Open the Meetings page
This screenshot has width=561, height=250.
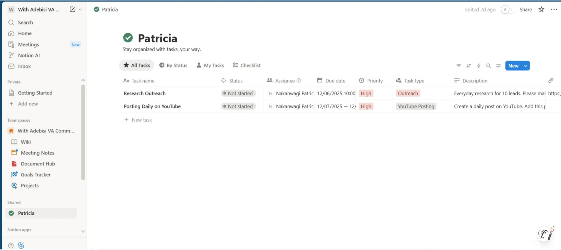28,44
